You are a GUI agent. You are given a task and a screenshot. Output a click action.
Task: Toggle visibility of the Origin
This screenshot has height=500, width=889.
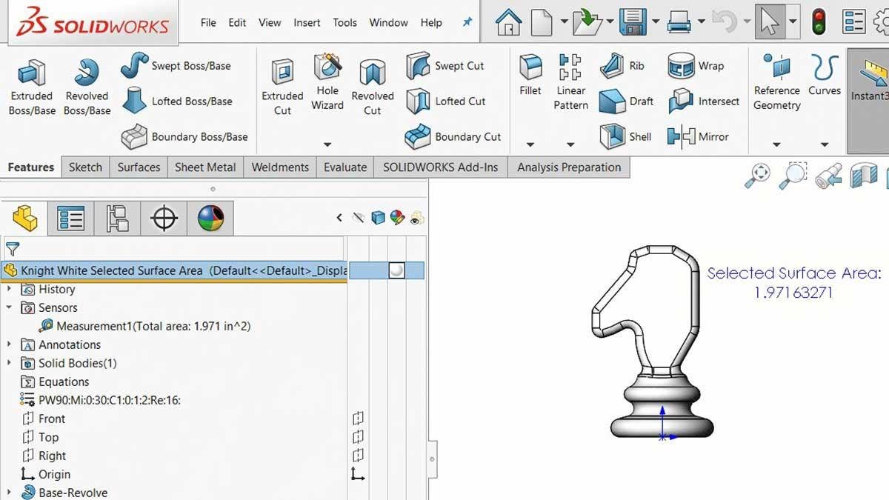coord(358,474)
